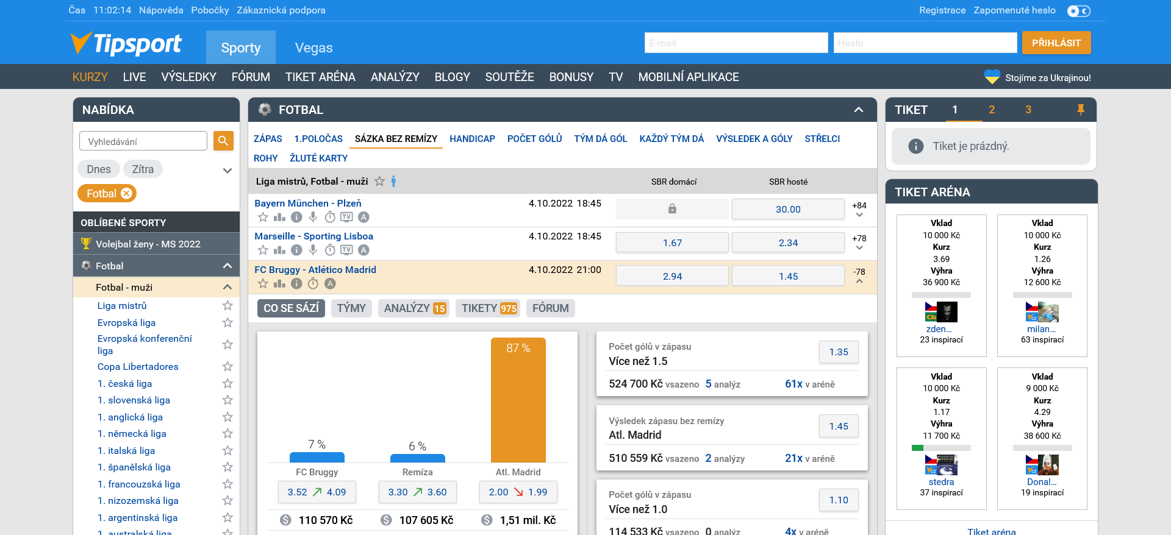Click the Registrace link
This screenshot has width=1171, height=535.
point(942,10)
